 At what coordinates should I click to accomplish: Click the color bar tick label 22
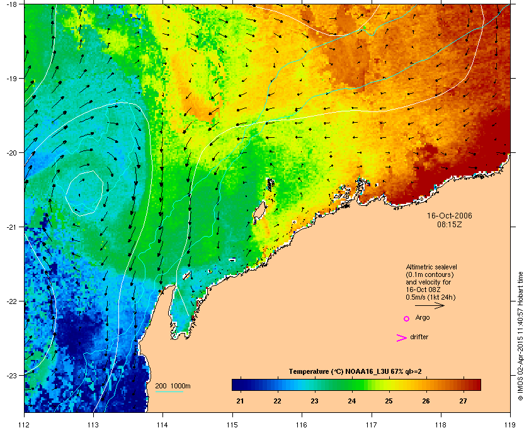click(x=277, y=401)
